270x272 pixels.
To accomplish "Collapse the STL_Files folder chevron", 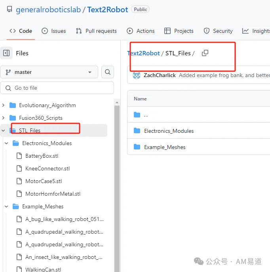I will point(3,130).
